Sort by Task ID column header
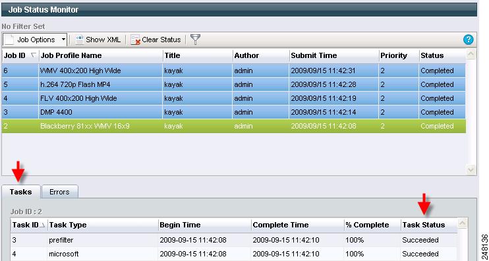The width and height of the screenshot is (489, 261). coord(29,225)
